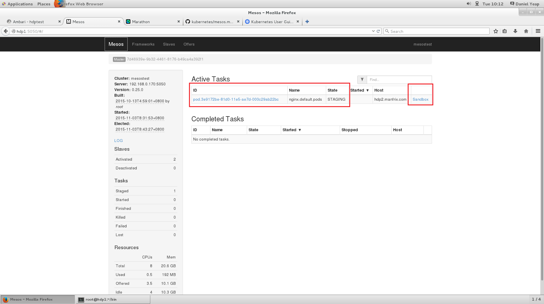Go to Firefox home page icon
This screenshot has height=304, width=544.
526,31
